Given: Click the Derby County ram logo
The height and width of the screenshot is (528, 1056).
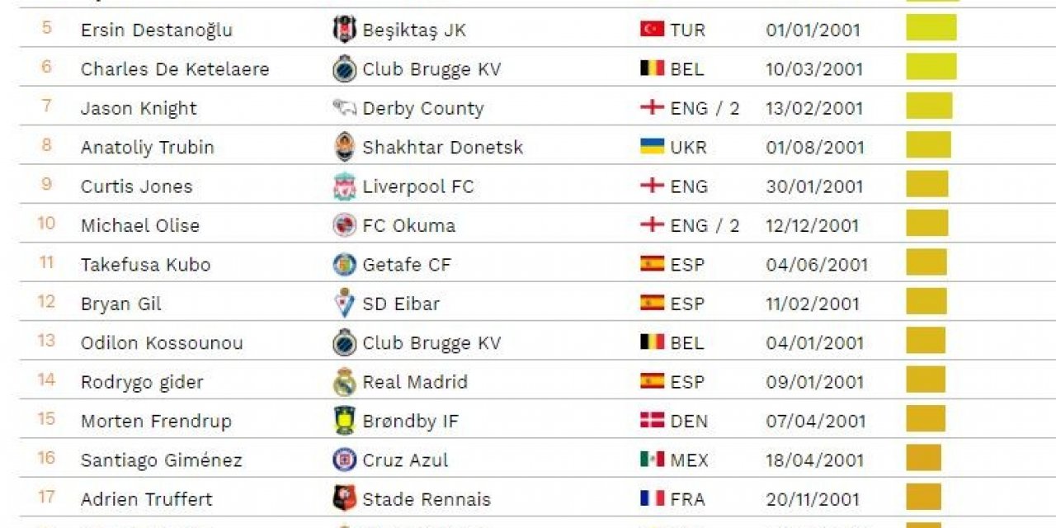Looking at the screenshot, I should 344,107.
